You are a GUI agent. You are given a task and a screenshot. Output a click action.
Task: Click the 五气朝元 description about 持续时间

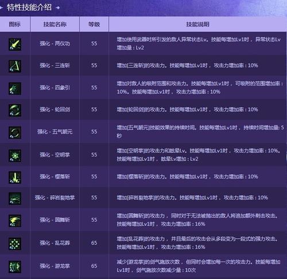coord(200,132)
